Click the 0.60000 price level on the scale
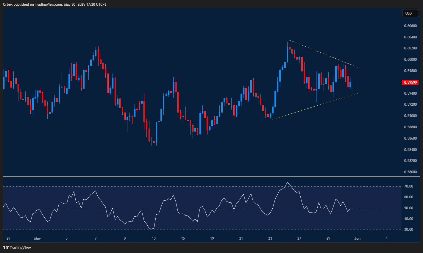The height and width of the screenshot is (253, 423). pyautogui.click(x=411, y=59)
